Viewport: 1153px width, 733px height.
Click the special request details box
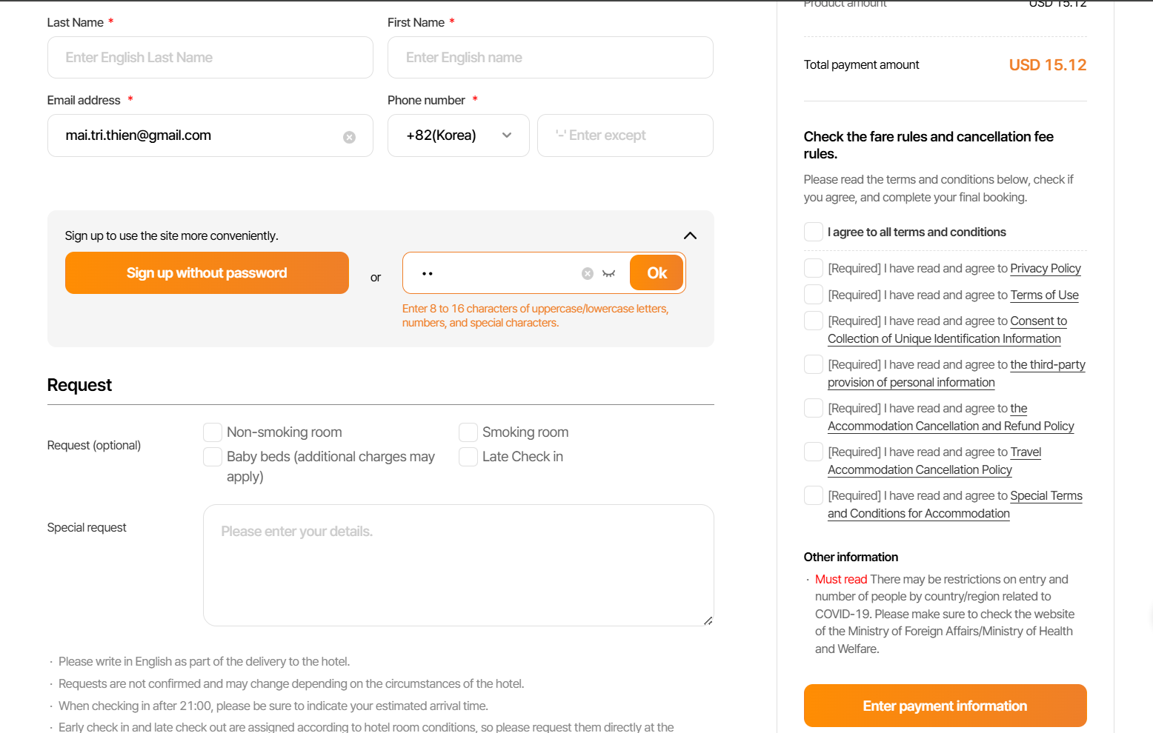point(458,565)
